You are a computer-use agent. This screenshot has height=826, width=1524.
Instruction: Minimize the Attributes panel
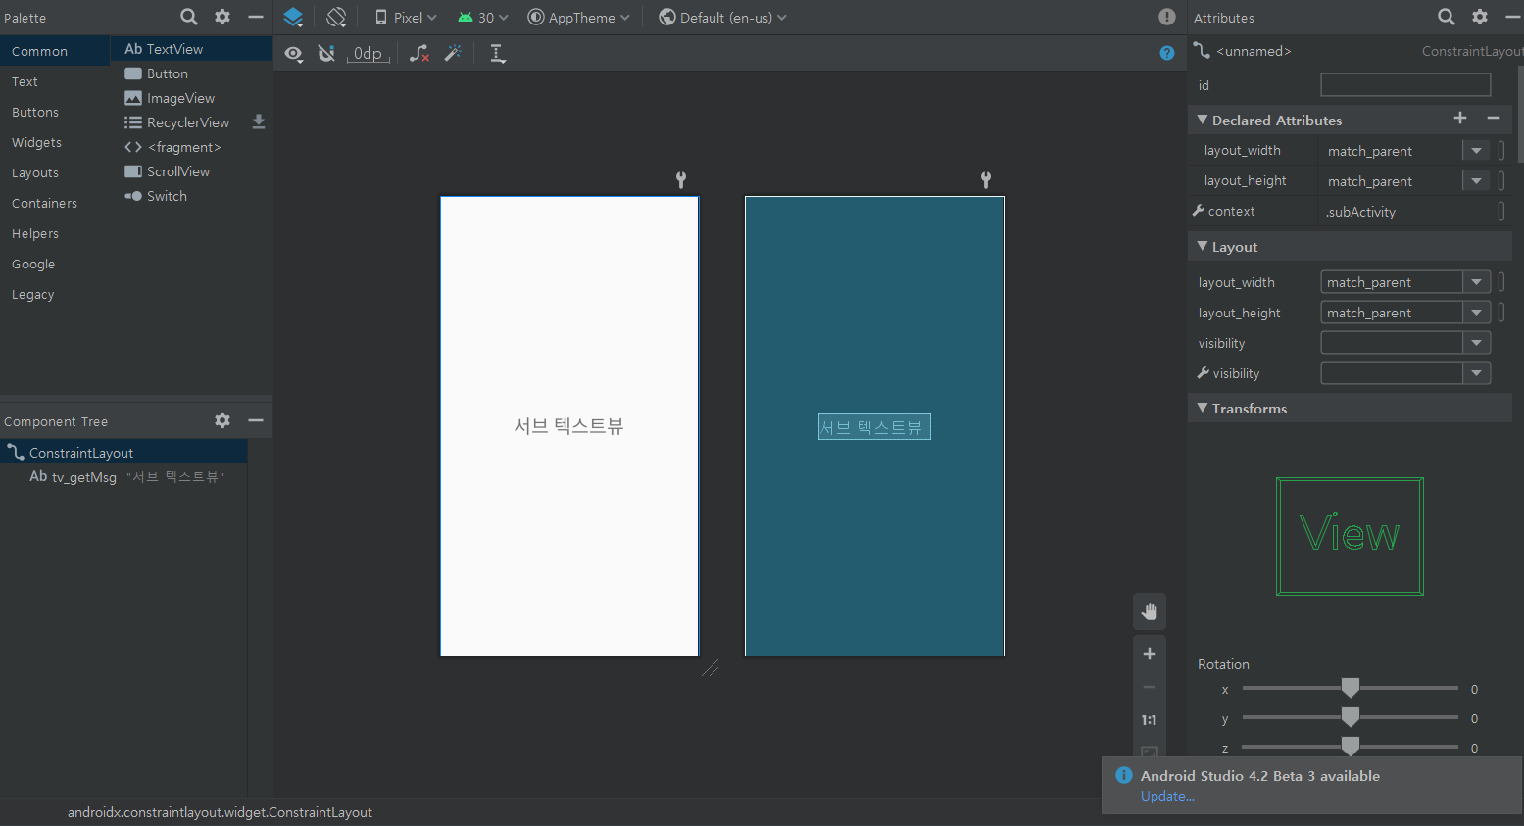coord(1512,17)
